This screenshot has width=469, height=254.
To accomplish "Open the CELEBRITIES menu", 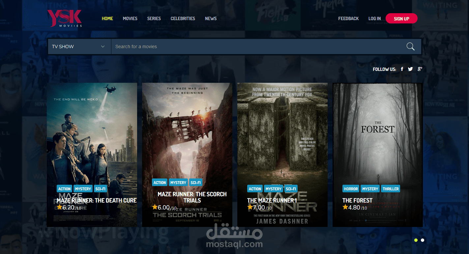I will click(183, 18).
